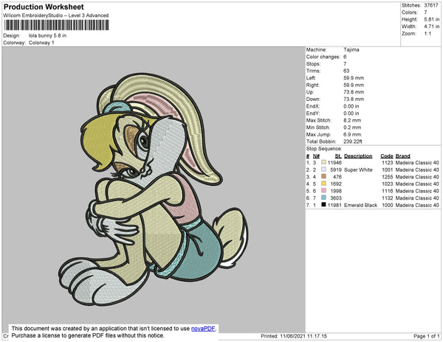Screen dimensions: 443x342
Task: Click the 'Stop Sequence:' label
Action: [x=324, y=149]
